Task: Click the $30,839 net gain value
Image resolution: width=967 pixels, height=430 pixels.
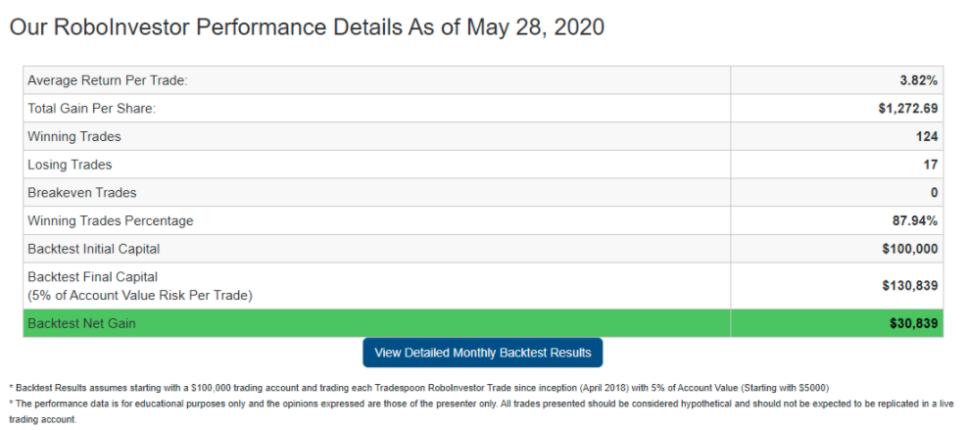Action: 913,323
